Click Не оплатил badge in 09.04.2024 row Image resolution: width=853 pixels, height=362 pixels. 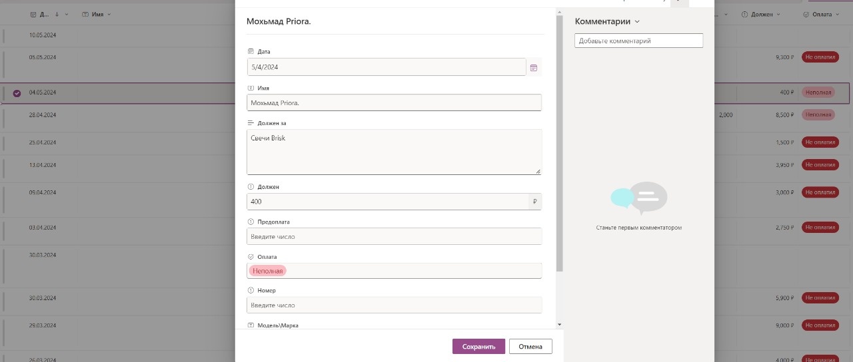pos(820,192)
